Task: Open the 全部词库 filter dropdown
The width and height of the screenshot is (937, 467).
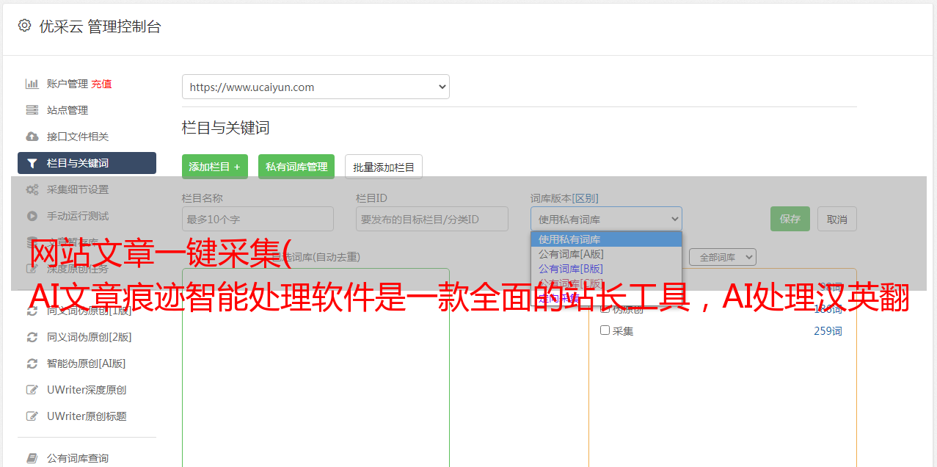Action: 723,257
